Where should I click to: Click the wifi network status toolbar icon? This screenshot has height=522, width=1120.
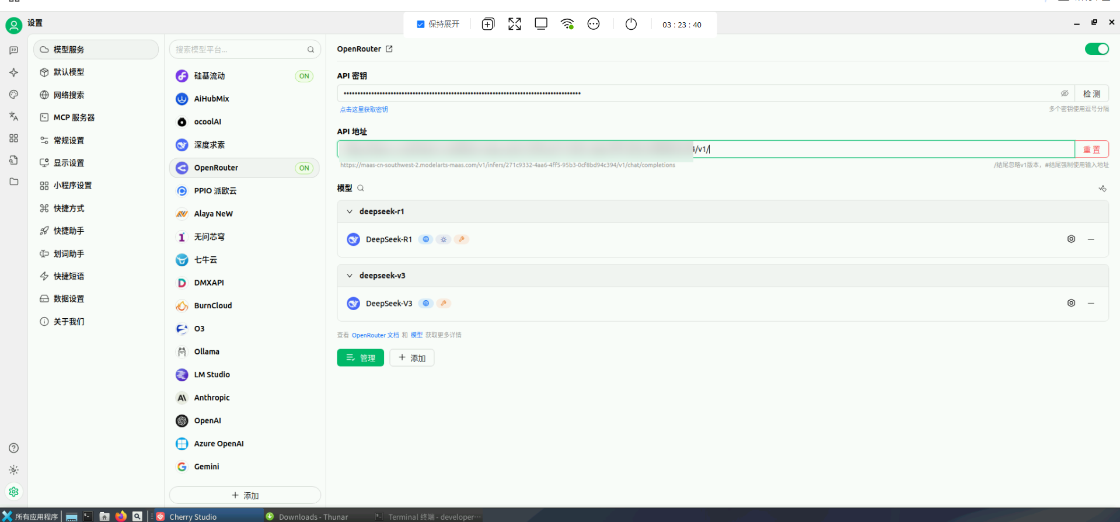click(x=567, y=24)
